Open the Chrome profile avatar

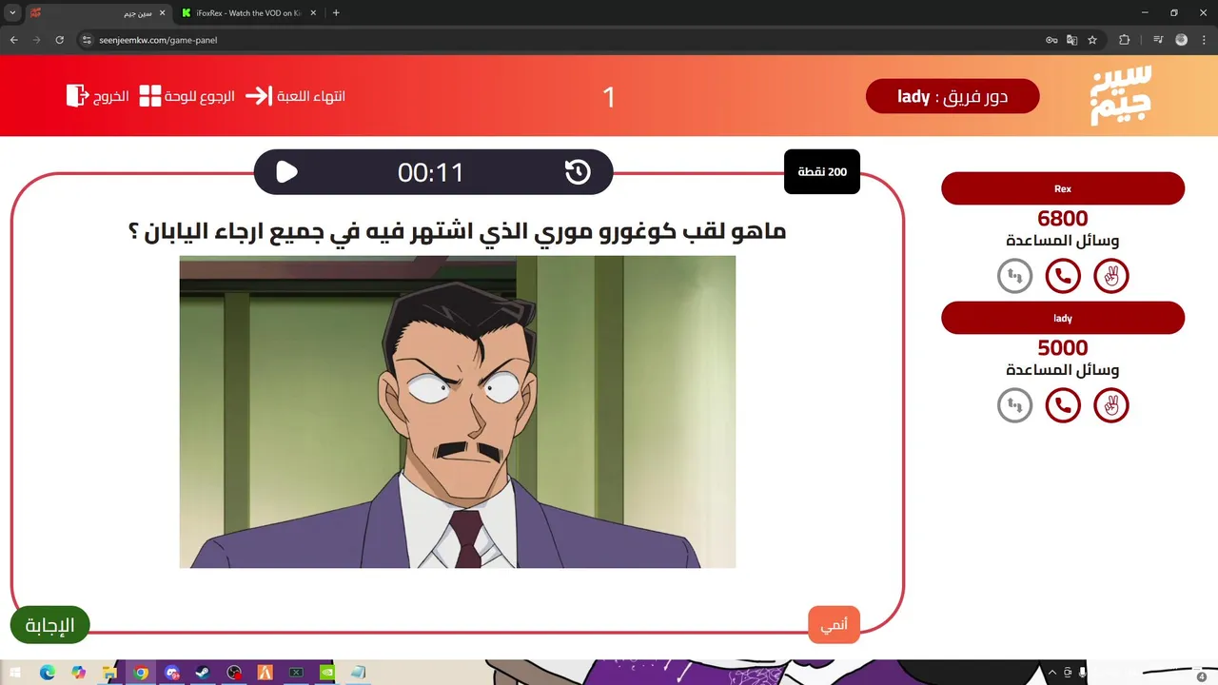coord(1182,40)
